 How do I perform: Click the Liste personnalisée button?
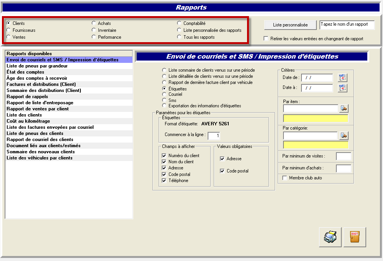pos(290,25)
